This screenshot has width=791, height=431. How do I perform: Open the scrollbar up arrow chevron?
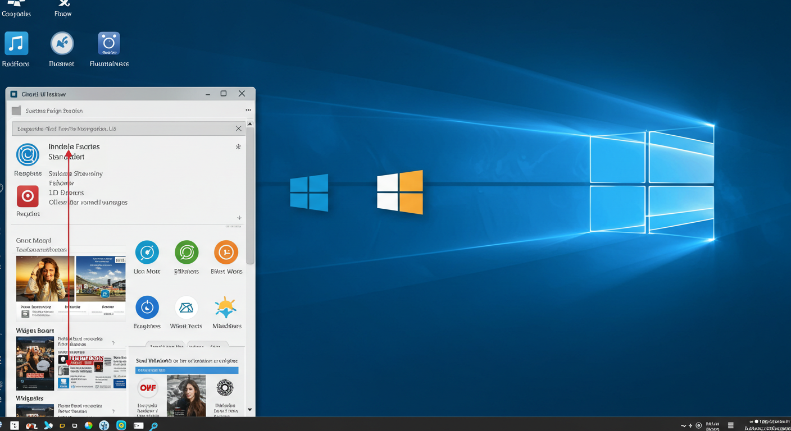[x=250, y=123]
